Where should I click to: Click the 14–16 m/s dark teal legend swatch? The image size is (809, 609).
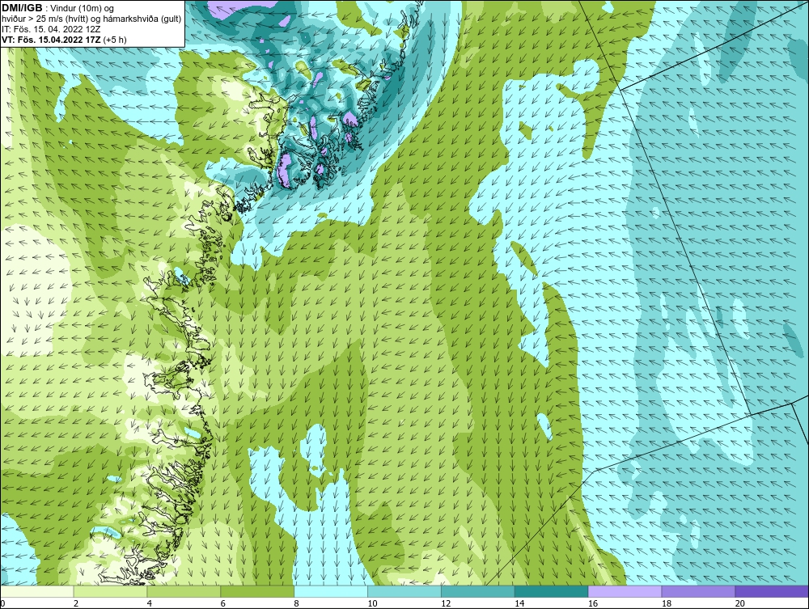pos(552,591)
